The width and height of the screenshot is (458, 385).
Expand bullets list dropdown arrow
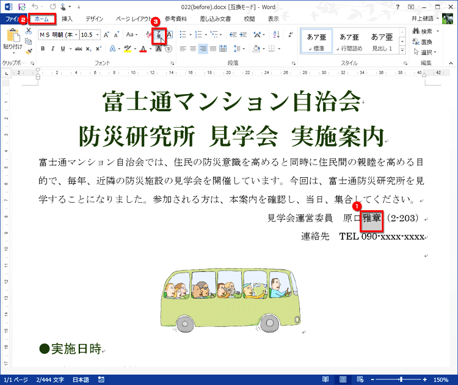191,35
